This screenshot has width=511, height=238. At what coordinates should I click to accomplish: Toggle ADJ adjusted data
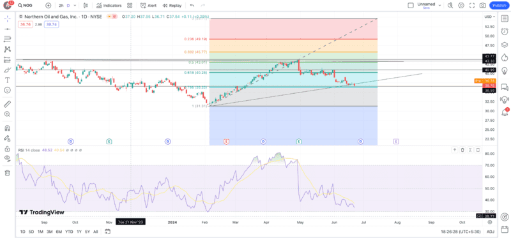[x=490, y=232]
